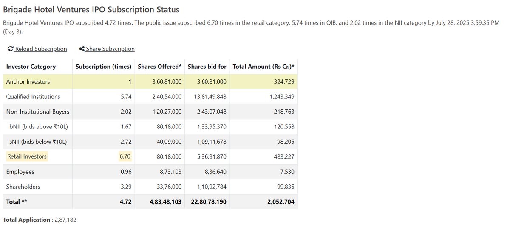Select the total subscription value 4.72
The height and width of the screenshot is (226, 510).
coord(126,202)
